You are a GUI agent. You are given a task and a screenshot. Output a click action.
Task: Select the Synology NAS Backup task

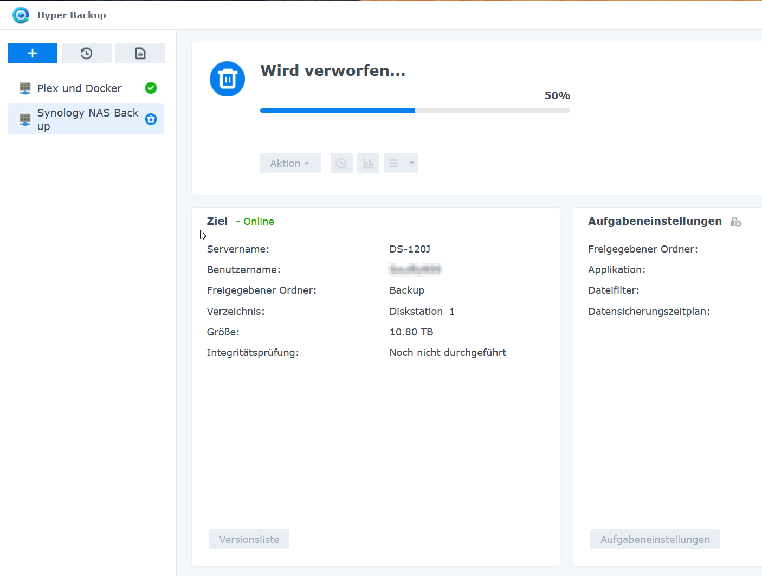coord(86,119)
